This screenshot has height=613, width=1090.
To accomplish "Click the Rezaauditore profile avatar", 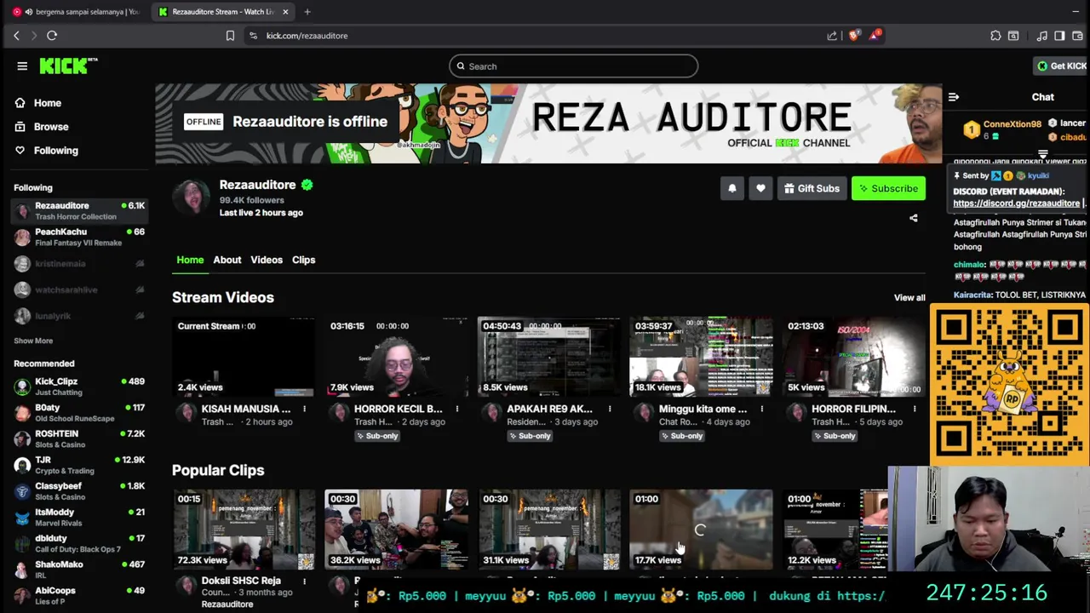I will 192,198.
